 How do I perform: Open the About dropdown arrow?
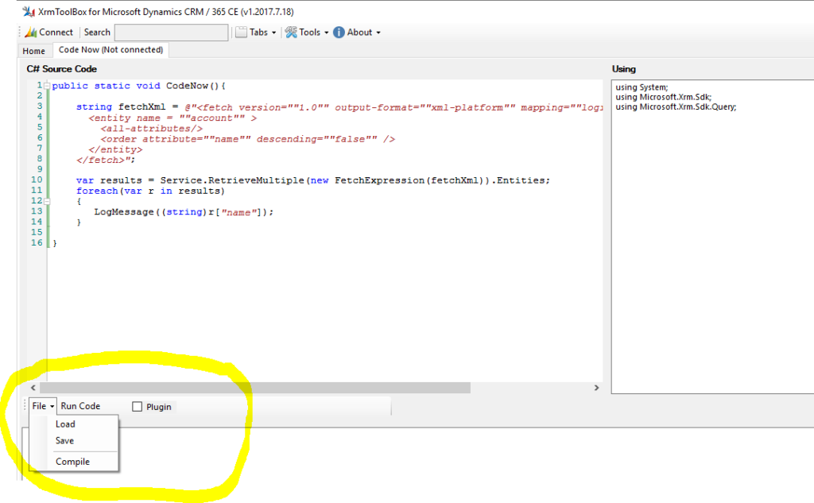coord(378,33)
